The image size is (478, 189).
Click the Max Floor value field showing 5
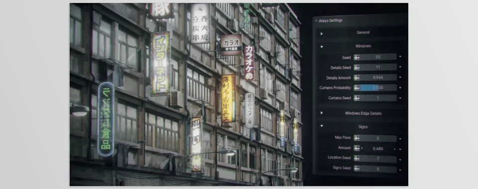pos(378,138)
